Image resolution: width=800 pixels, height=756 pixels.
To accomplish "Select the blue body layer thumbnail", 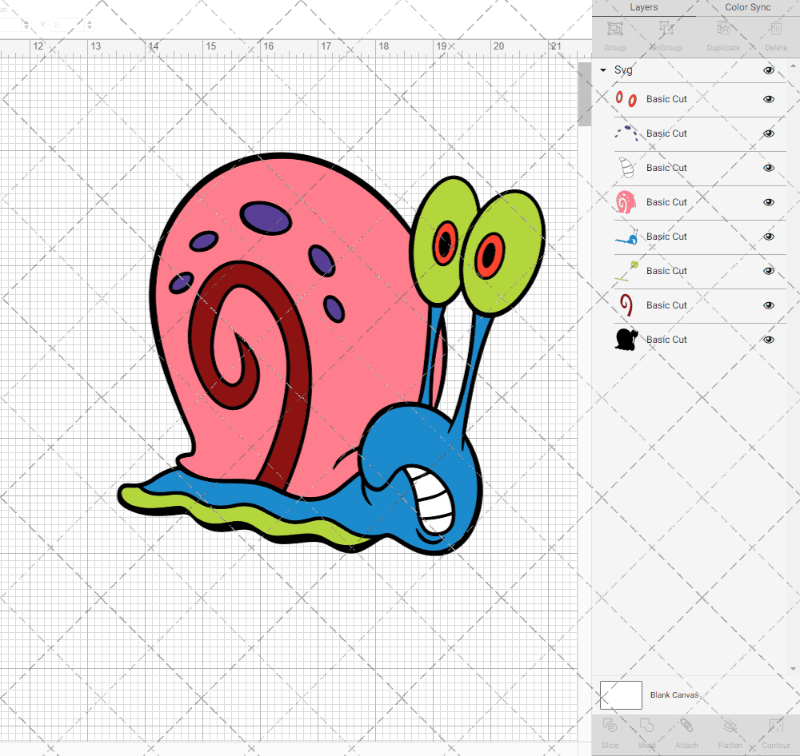I will click(x=626, y=237).
